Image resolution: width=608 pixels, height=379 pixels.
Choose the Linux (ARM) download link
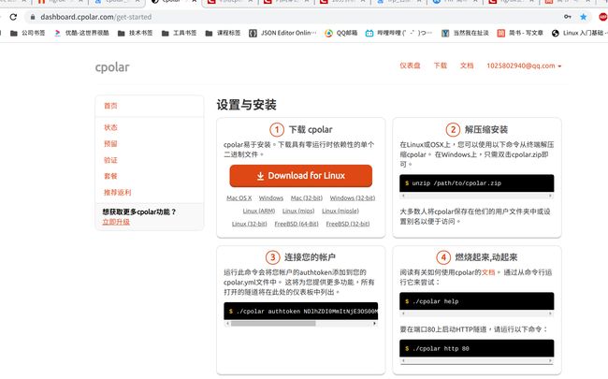pos(258,211)
